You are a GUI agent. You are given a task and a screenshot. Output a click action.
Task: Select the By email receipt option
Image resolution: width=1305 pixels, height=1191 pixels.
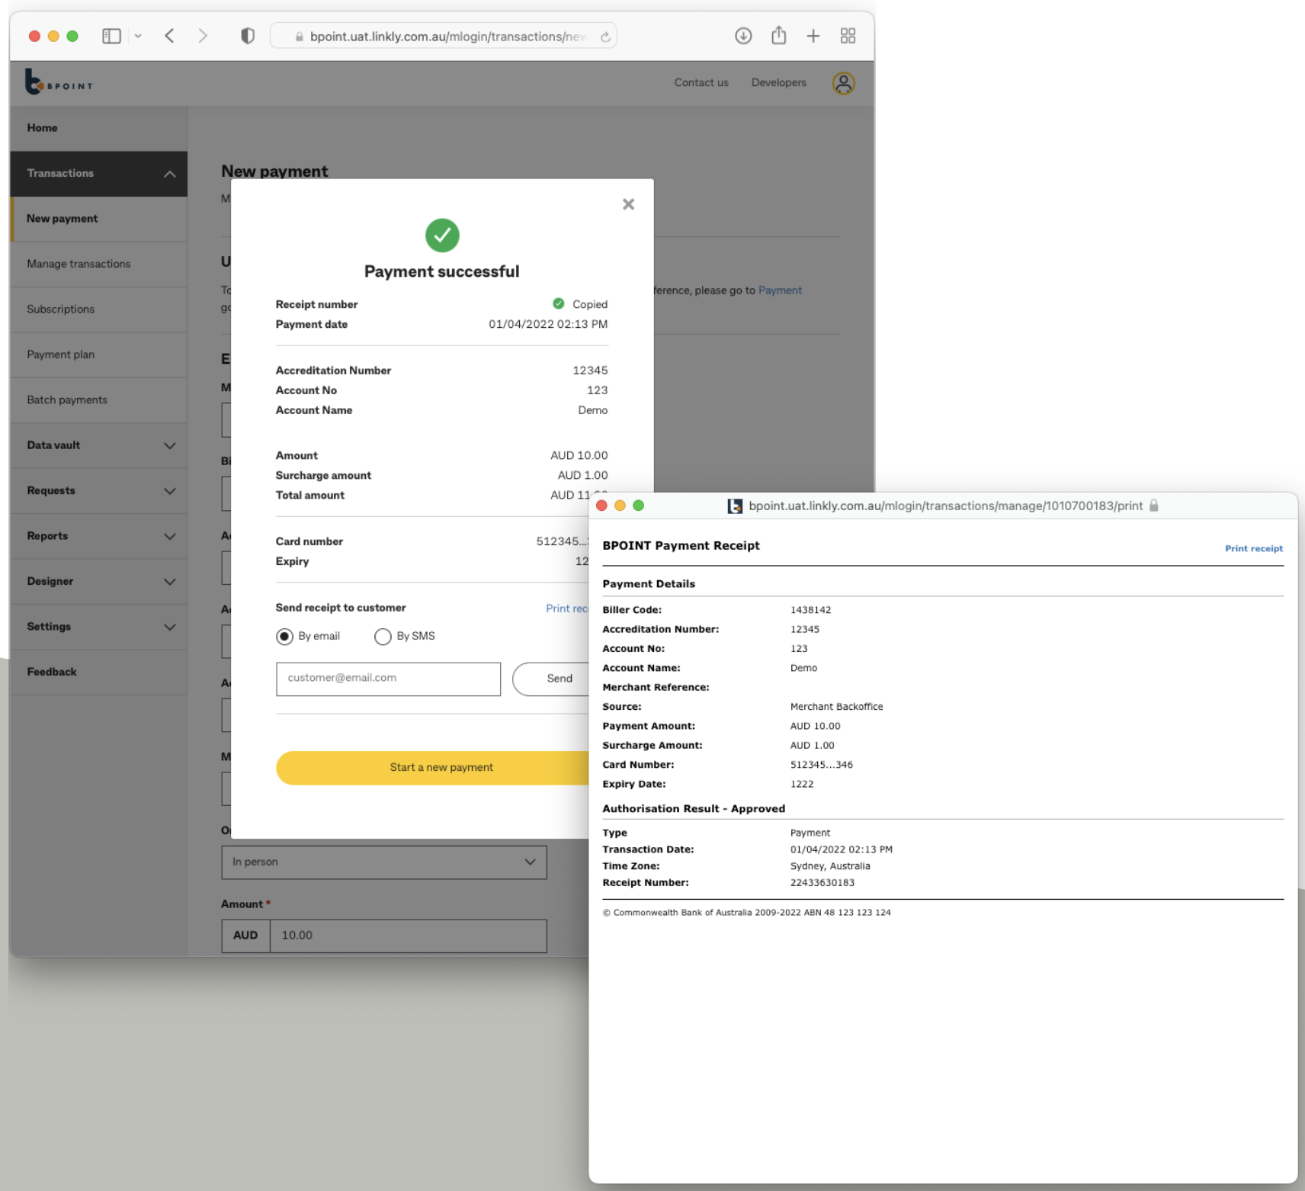pyautogui.click(x=284, y=636)
